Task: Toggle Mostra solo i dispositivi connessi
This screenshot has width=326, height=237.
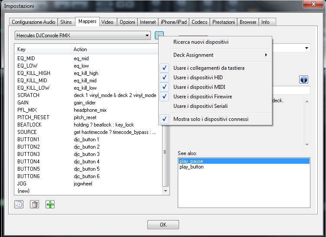Action: pos(215,119)
